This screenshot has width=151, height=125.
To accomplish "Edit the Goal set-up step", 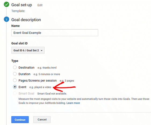I will pos(40,5).
